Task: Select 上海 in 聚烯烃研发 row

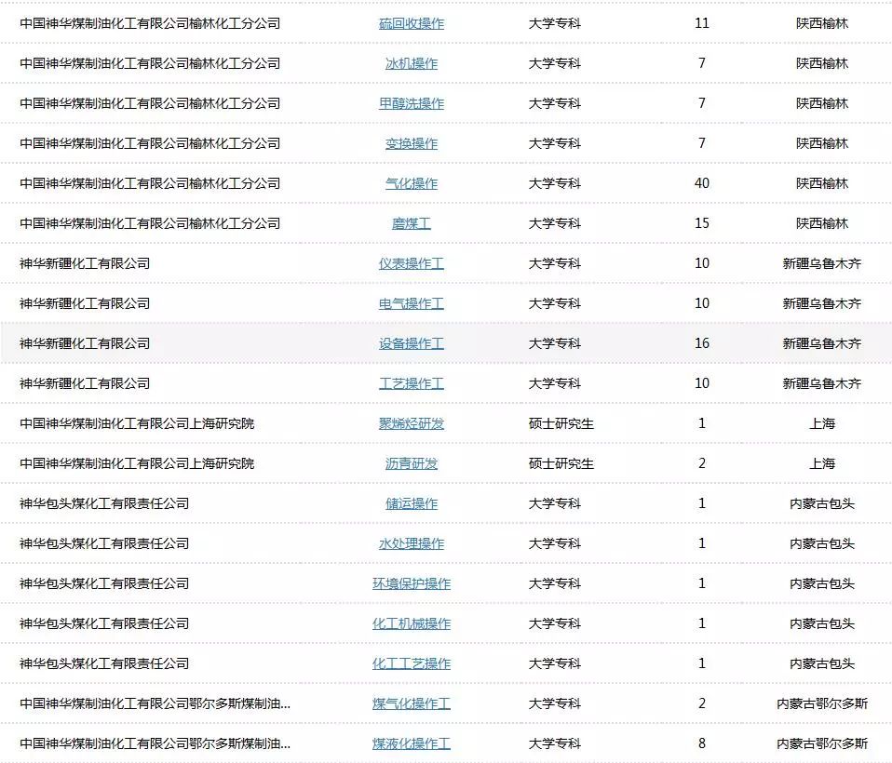Action: [x=822, y=423]
